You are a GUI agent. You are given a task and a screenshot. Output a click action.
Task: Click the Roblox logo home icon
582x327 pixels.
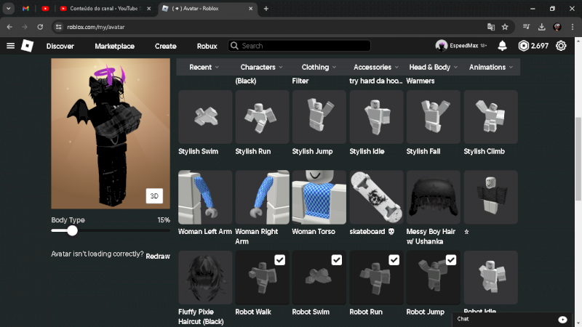pyautogui.click(x=27, y=46)
